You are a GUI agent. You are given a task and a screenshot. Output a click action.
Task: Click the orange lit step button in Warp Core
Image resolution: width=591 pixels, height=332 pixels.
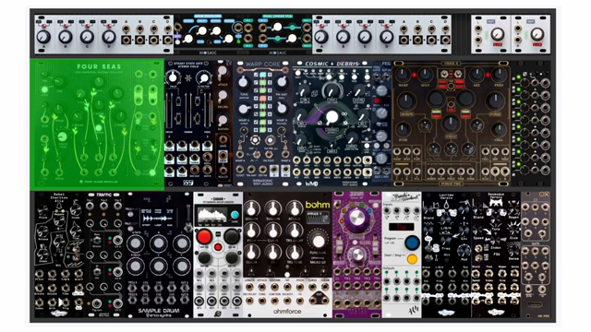pyautogui.click(x=262, y=99)
